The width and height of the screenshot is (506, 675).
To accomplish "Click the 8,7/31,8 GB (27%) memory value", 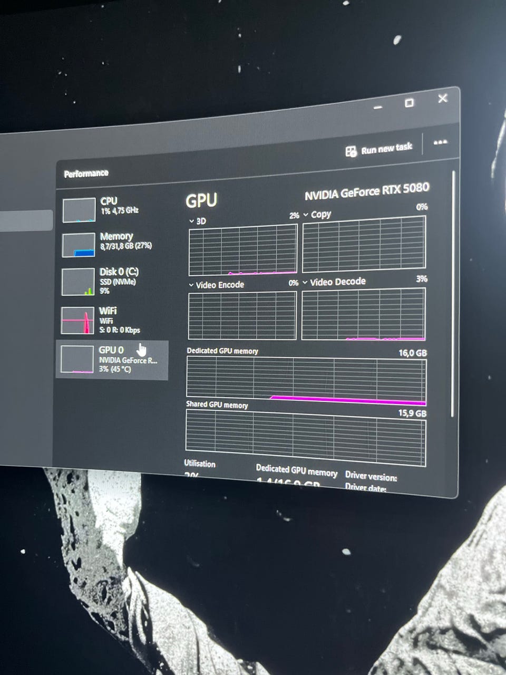I will [x=126, y=246].
